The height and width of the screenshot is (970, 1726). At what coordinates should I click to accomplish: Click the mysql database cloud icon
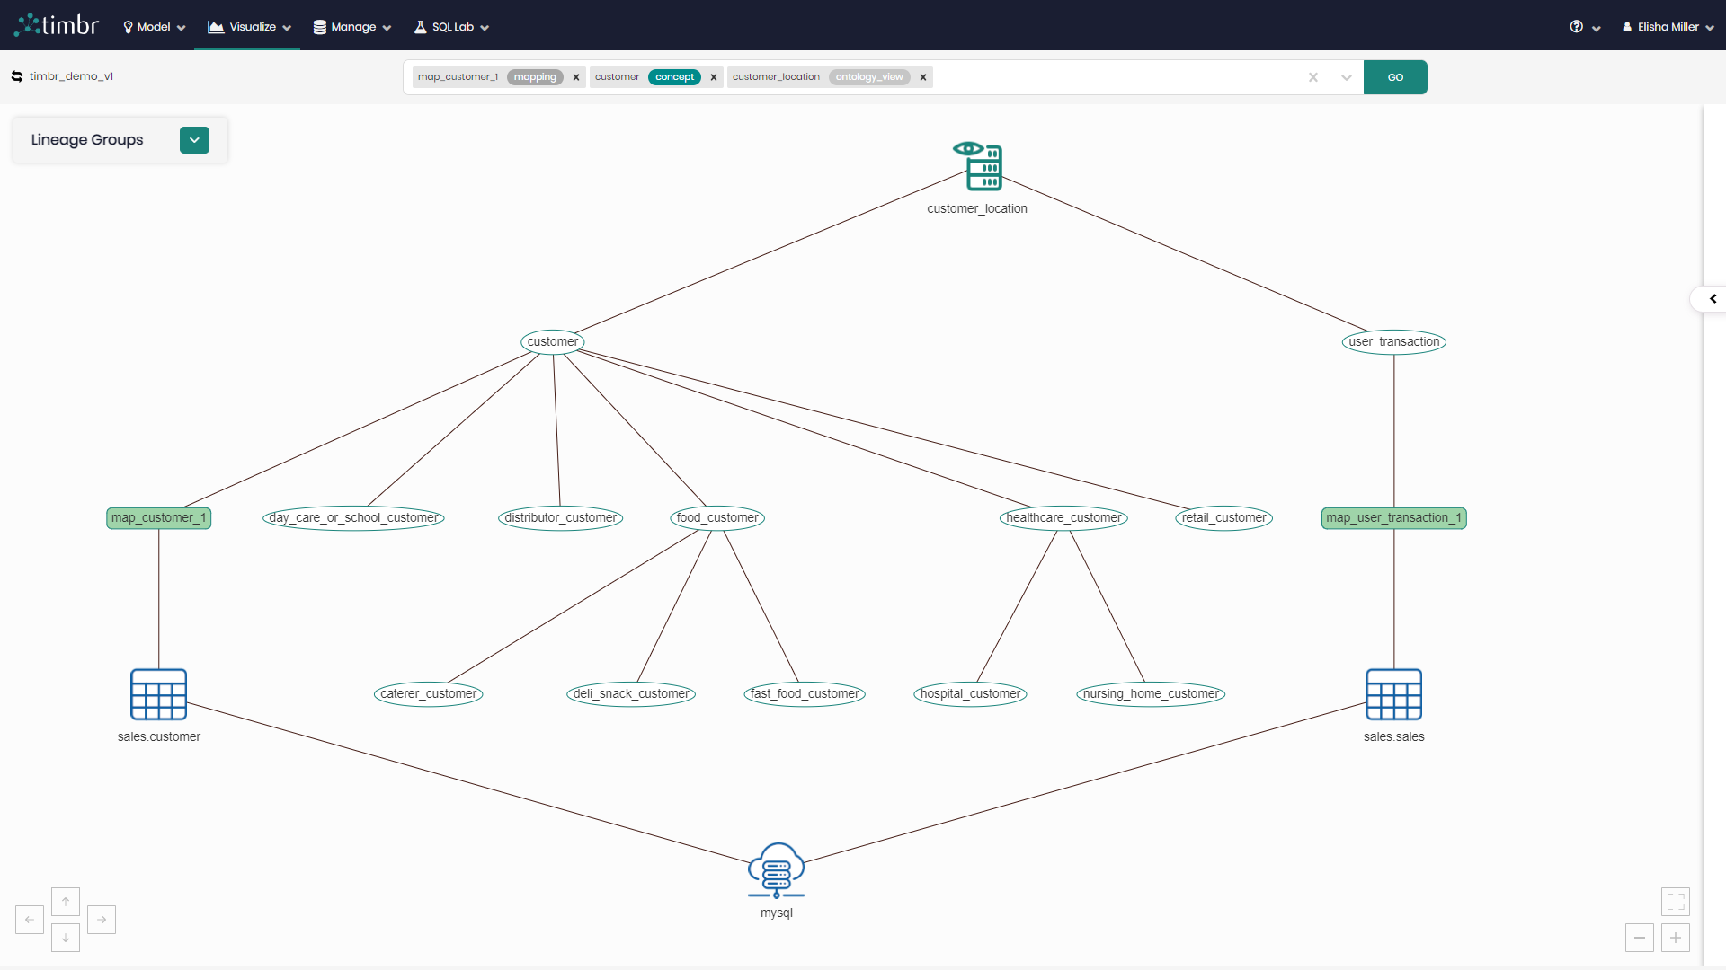pos(776,870)
